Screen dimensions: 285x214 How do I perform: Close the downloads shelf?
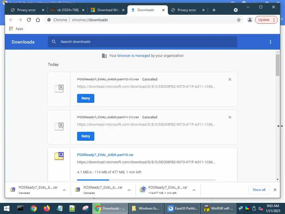(x=275, y=190)
